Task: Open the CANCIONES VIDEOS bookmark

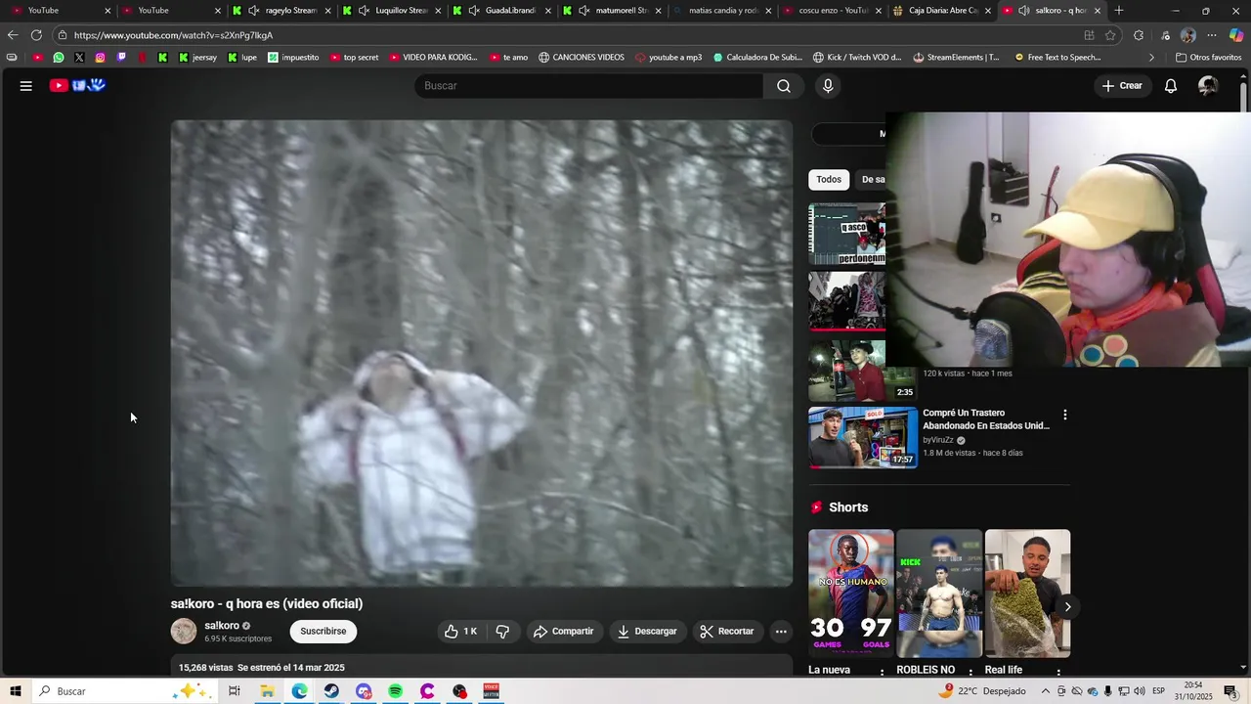Action: tap(581, 58)
